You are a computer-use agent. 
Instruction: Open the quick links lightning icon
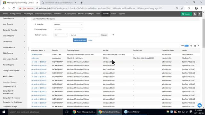[x=199, y=14]
